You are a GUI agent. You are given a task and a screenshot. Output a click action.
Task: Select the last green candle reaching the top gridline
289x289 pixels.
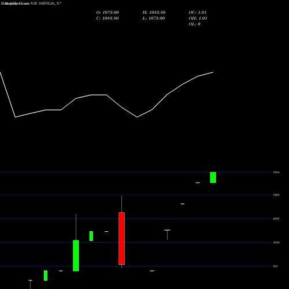point(213,177)
